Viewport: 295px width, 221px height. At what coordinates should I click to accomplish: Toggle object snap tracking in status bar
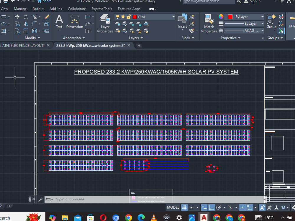242,207
